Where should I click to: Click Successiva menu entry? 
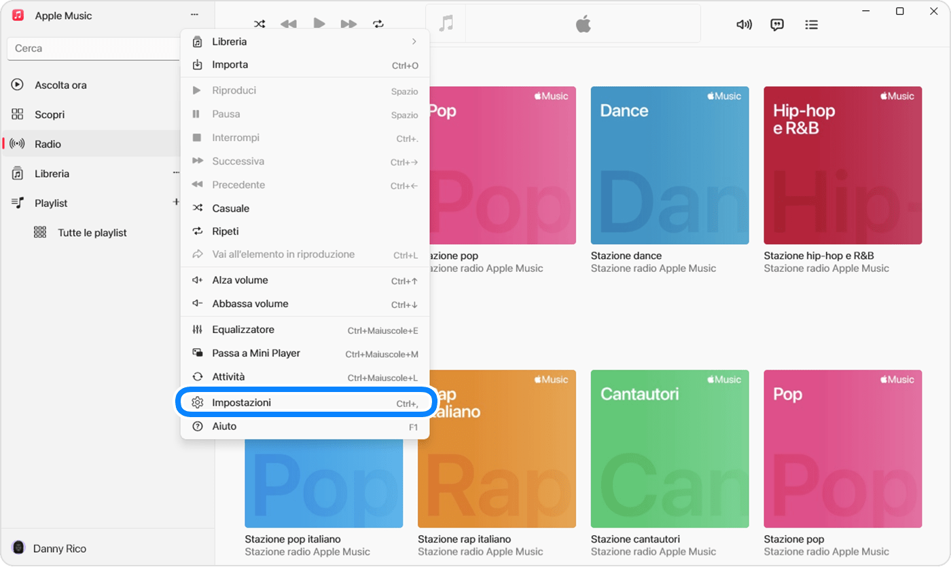coord(305,161)
